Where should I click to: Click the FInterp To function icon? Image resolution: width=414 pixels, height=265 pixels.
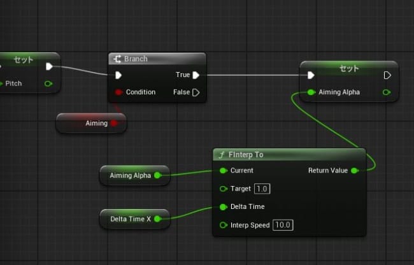pyautogui.click(x=222, y=155)
